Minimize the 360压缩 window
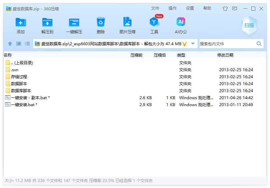Viewport: 270px width, 188px height. 245,9
